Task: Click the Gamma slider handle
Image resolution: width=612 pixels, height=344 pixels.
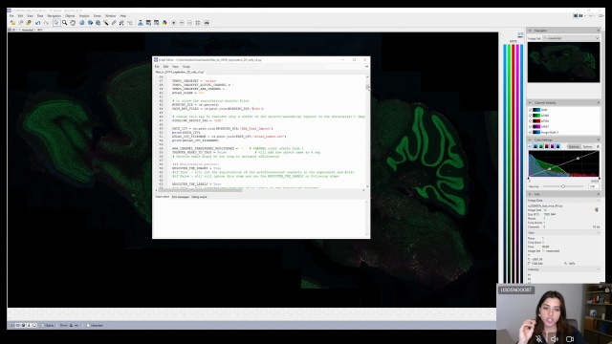Action: click(x=563, y=186)
